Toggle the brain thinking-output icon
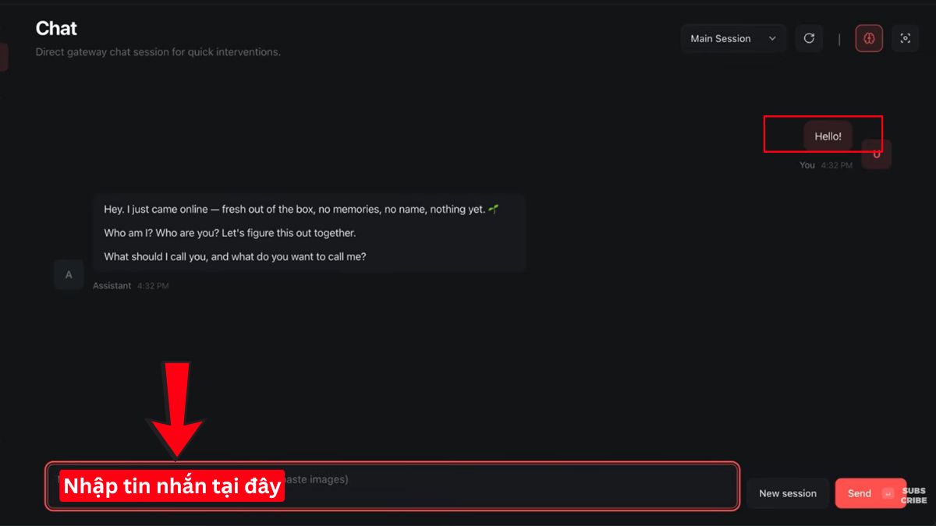Viewport: 936px width, 526px height. point(869,38)
